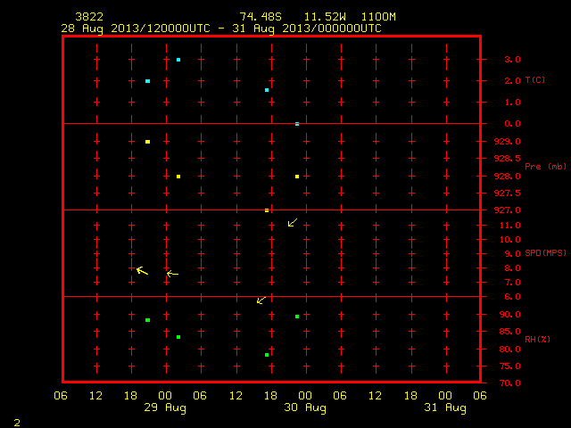571x428 pixels.
Task: Click the wind arrow below 6.0 line
Action: 261,300
